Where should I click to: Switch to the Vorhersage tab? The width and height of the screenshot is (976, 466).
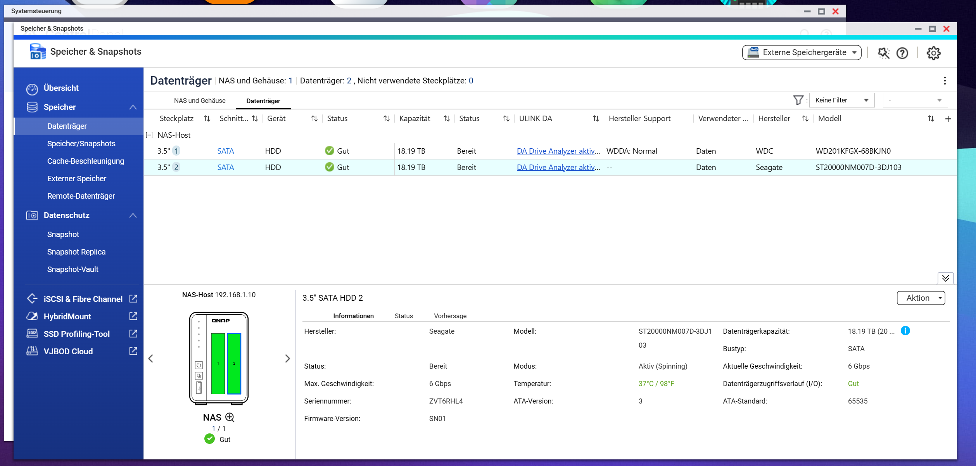[x=450, y=316]
